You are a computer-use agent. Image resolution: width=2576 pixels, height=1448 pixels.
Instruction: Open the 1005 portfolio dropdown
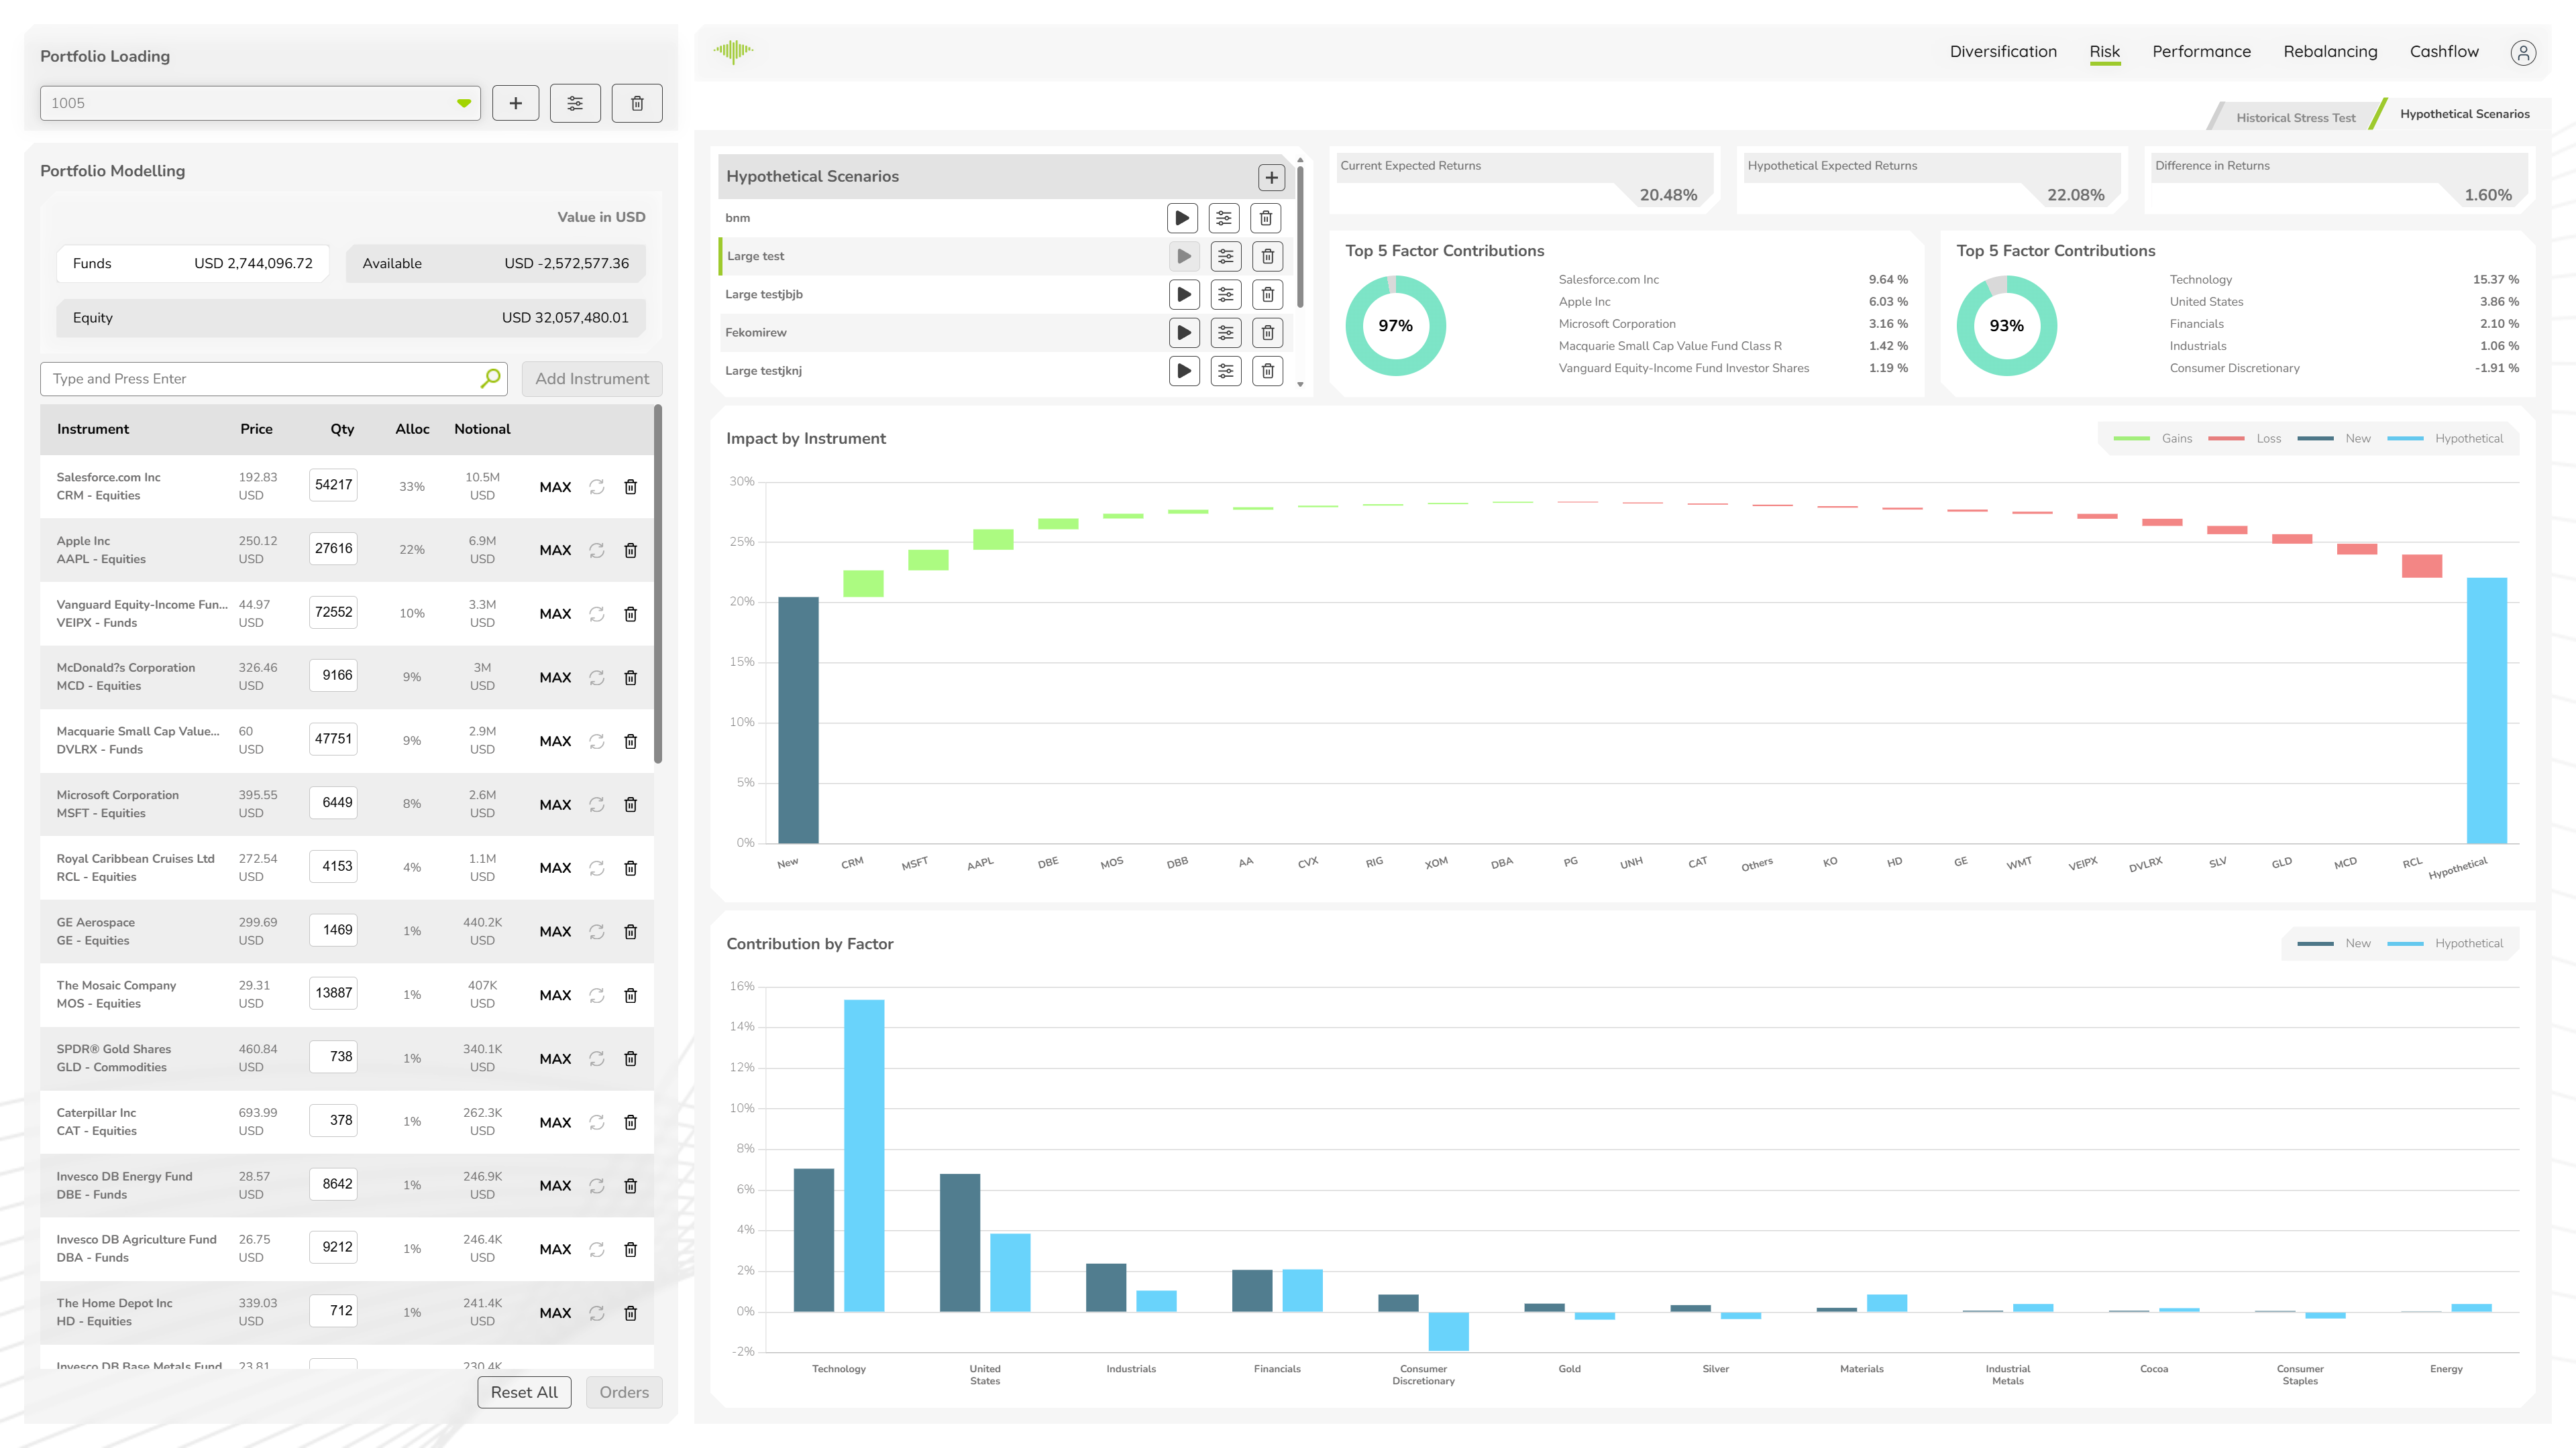[x=463, y=103]
